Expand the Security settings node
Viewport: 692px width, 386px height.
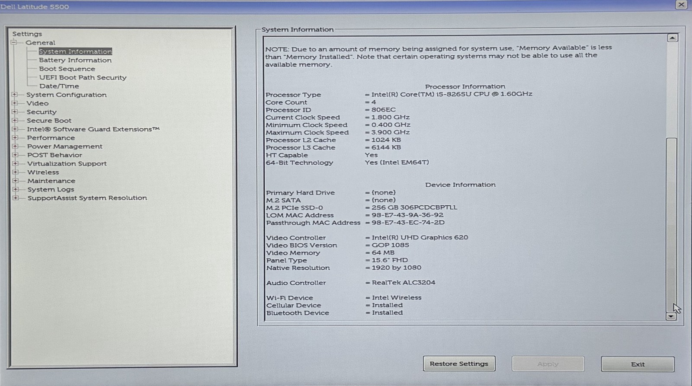pos(15,112)
